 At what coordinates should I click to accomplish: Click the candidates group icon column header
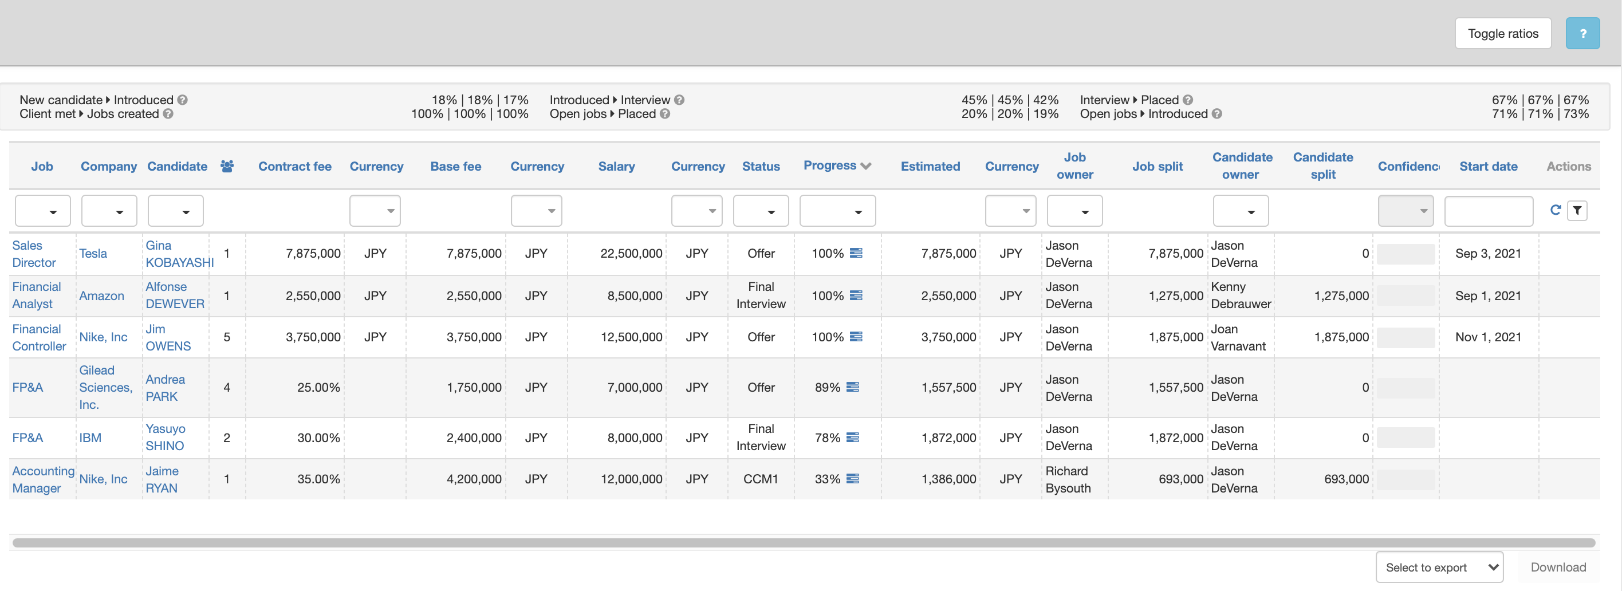tap(227, 166)
